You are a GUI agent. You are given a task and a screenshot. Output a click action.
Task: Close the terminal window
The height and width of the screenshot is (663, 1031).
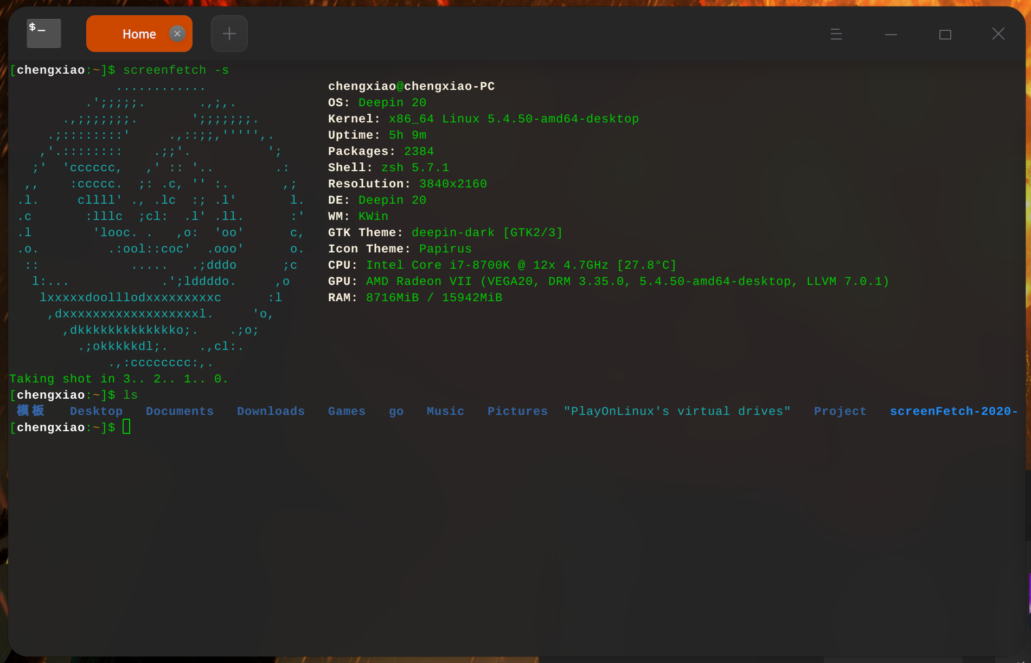coord(998,34)
